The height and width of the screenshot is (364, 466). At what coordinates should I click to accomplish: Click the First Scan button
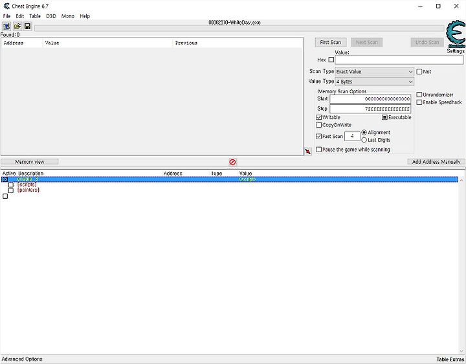point(331,43)
